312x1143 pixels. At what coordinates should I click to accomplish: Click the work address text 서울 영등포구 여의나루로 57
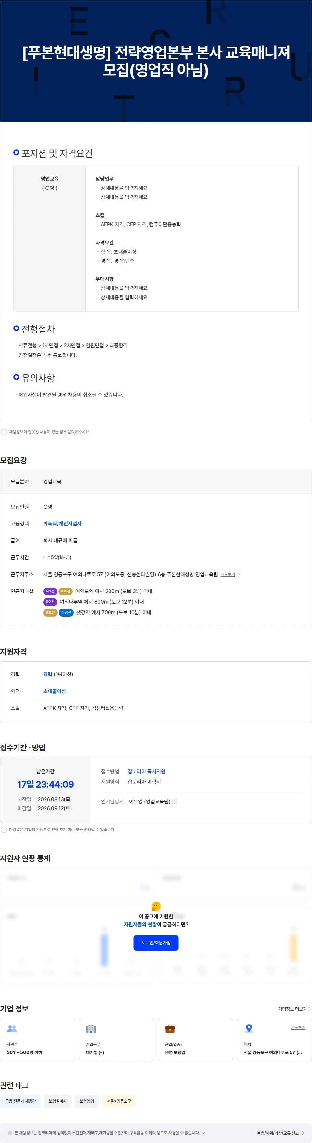130,574
